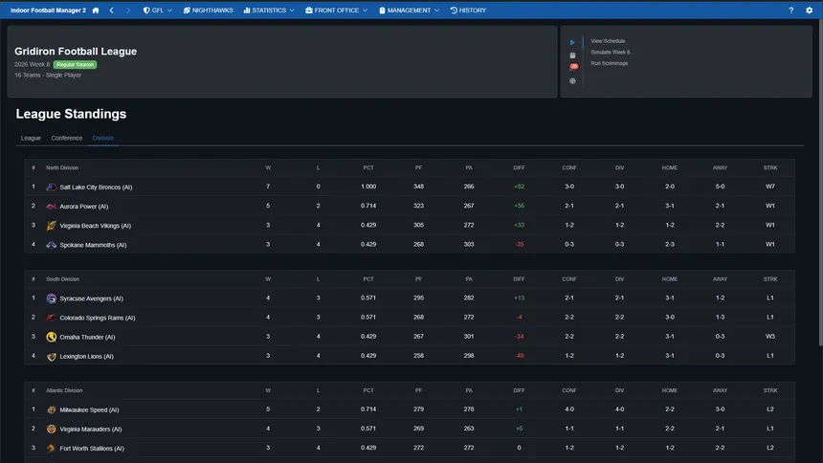Image resolution: width=823 pixels, height=463 pixels.
Task: Click the Syracuse Avengers team logo
Action: coord(51,298)
